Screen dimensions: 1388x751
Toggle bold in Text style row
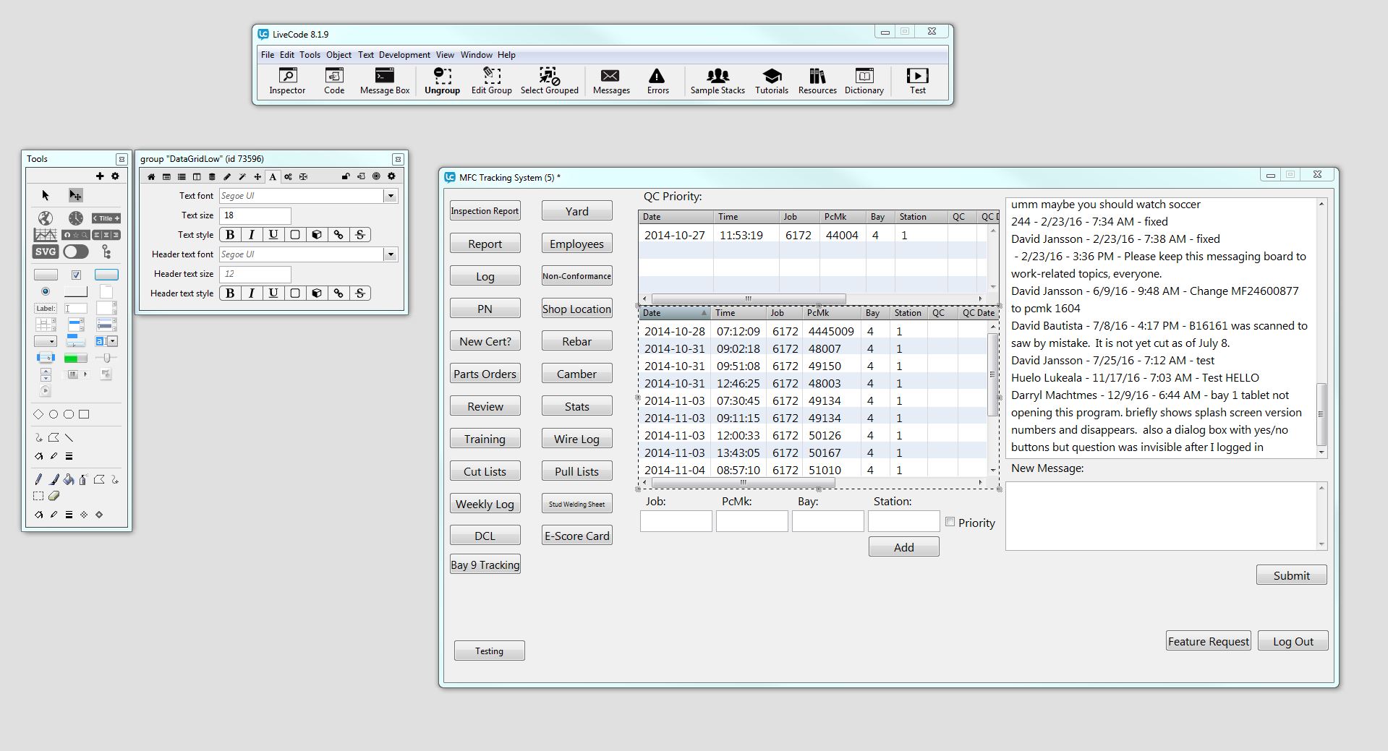click(230, 234)
